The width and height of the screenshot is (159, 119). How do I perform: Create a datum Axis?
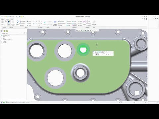coord(80,23)
